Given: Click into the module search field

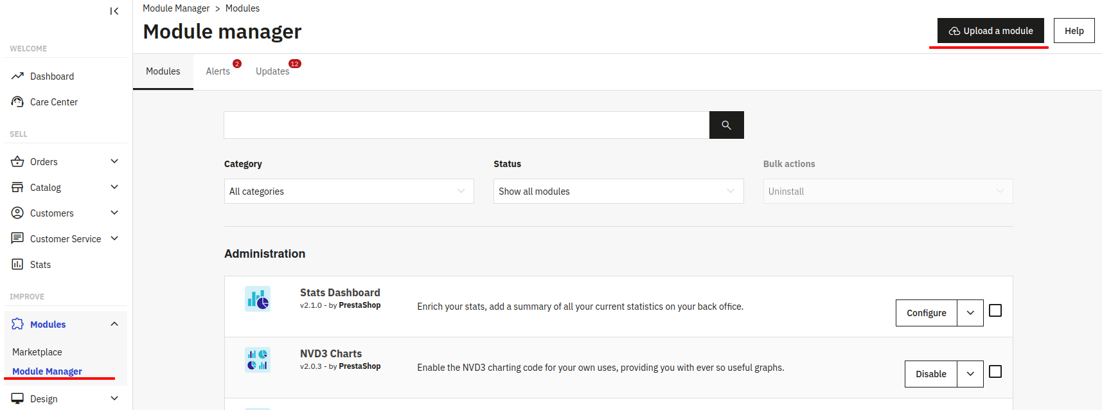Looking at the screenshot, I should pyautogui.click(x=466, y=125).
